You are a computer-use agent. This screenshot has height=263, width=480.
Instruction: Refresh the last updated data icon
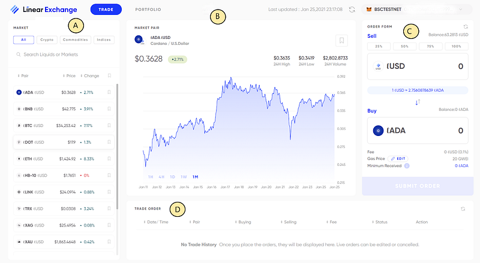pyautogui.click(x=352, y=10)
